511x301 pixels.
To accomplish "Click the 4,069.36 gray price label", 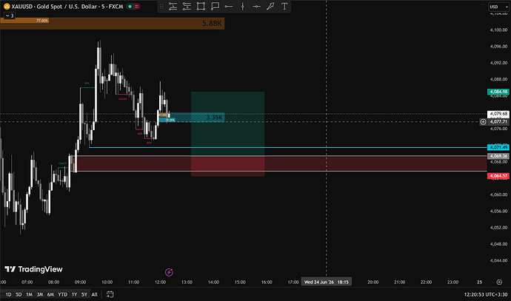I will (498, 156).
